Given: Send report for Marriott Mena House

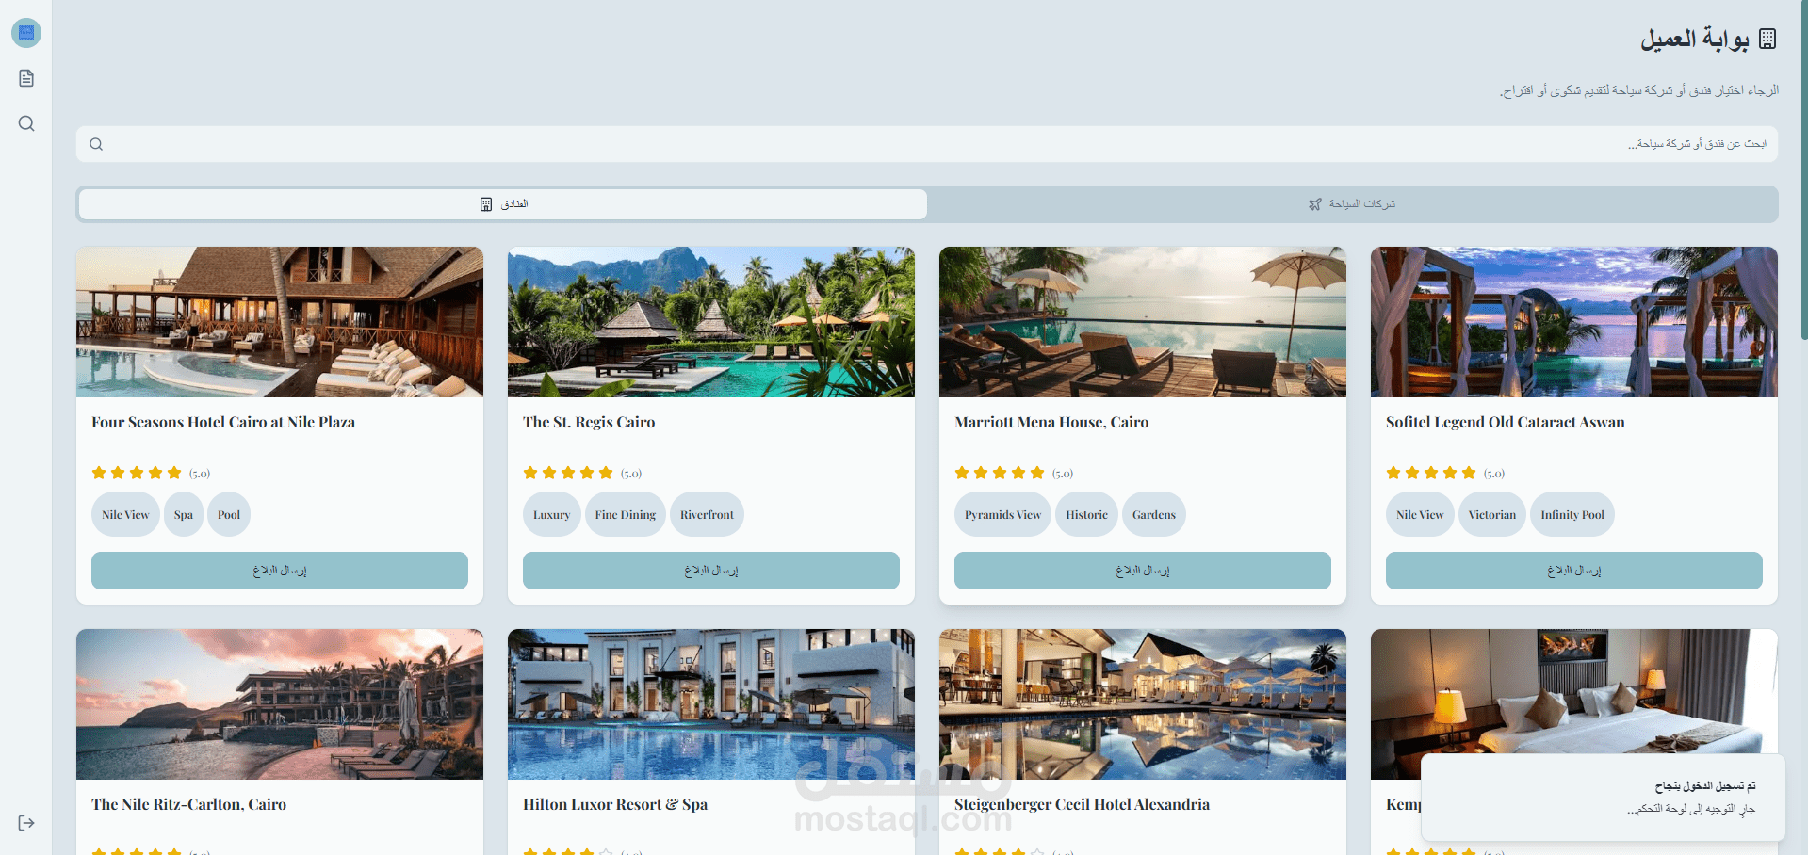Looking at the screenshot, I should point(1143,571).
